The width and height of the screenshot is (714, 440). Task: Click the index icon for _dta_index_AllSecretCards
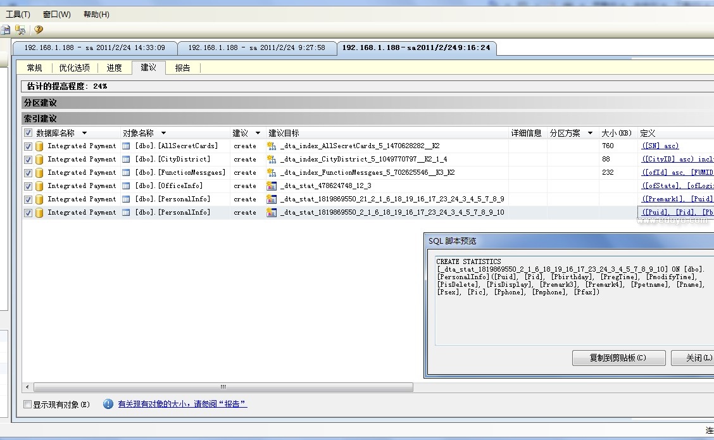[x=272, y=146]
